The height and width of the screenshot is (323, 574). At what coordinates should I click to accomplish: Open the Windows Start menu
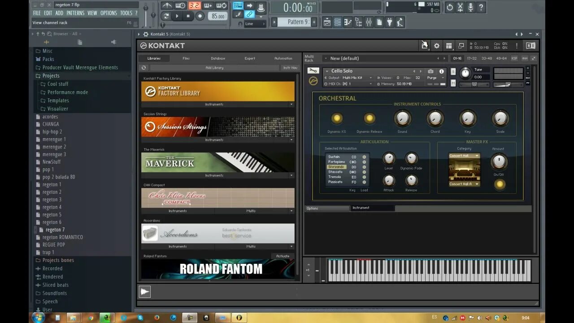click(x=39, y=317)
